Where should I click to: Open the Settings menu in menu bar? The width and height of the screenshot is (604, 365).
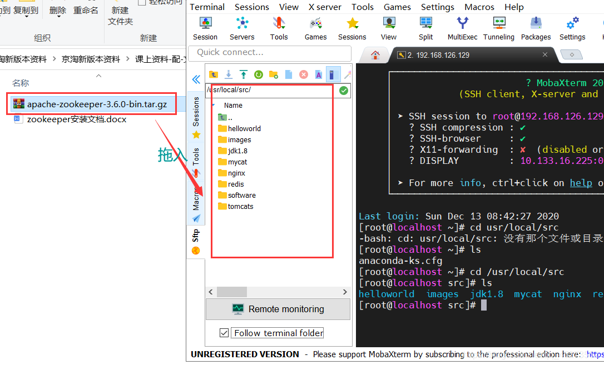[438, 7]
